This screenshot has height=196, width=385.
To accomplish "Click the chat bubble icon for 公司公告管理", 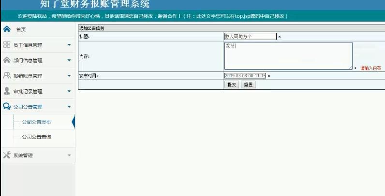I will point(7,106).
